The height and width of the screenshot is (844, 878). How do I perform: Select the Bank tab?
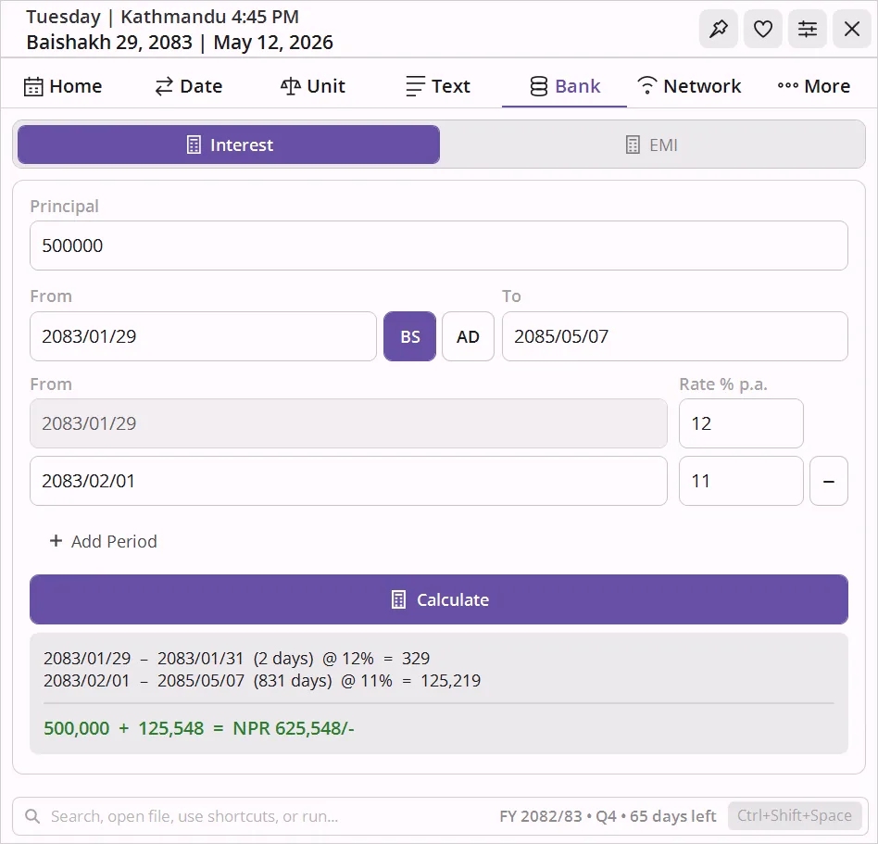(x=564, y=86)
